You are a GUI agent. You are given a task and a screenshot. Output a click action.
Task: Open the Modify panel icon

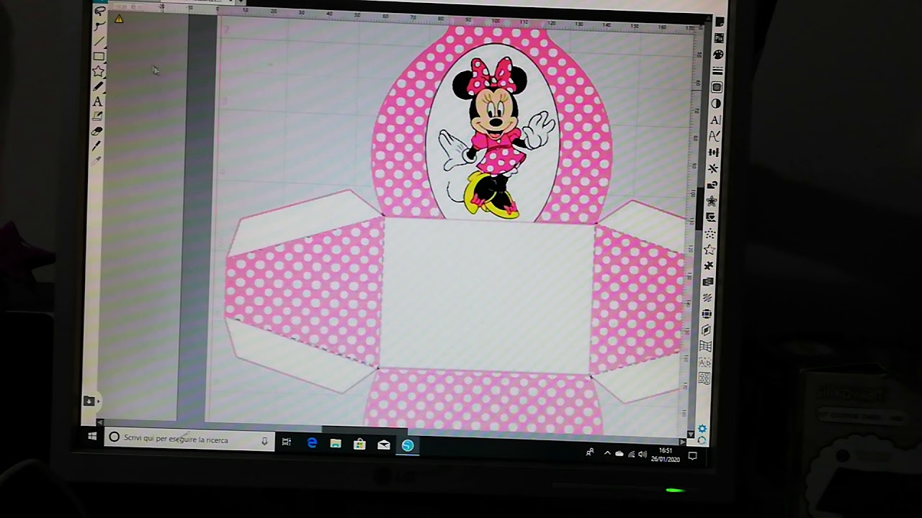tap(712, 185)
